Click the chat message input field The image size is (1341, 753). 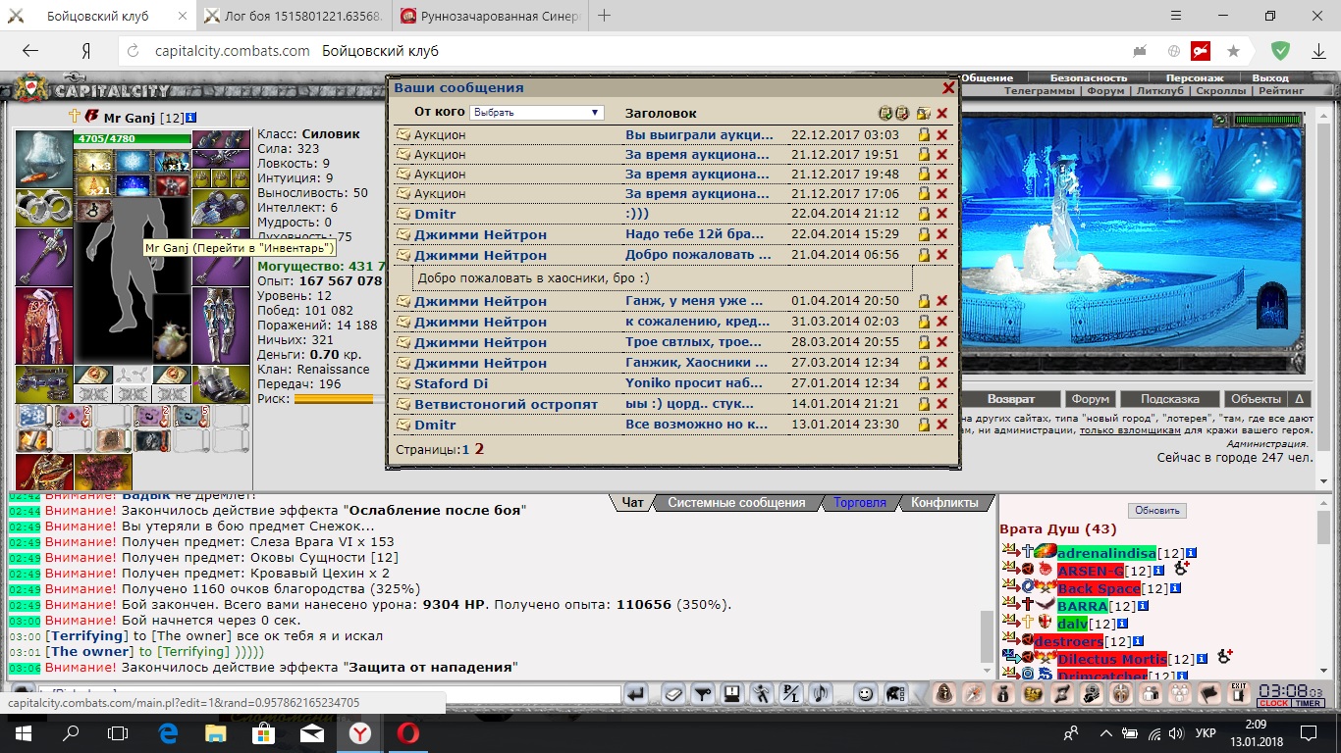[x=329, y=695]
